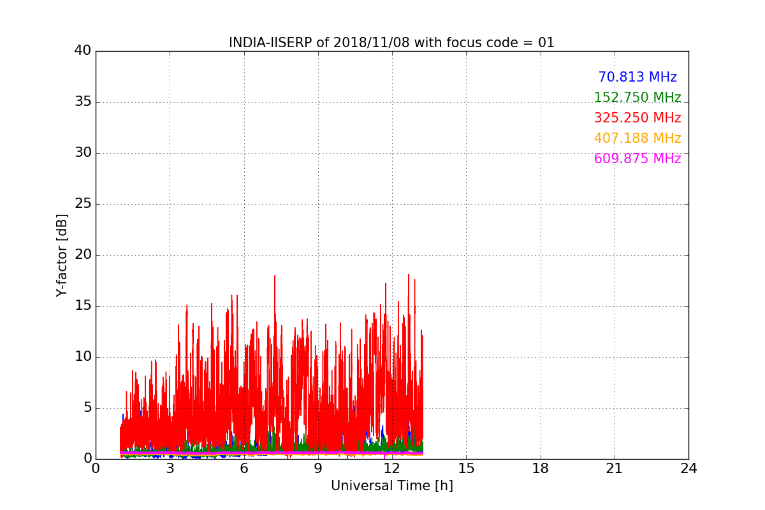
Task: Click the x-axis tick label 6
Action: click(x=244, y=469)
